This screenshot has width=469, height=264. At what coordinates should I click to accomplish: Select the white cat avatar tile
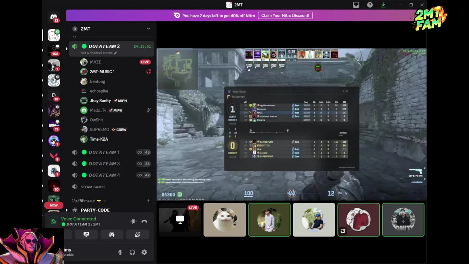[x=225, y=220]
